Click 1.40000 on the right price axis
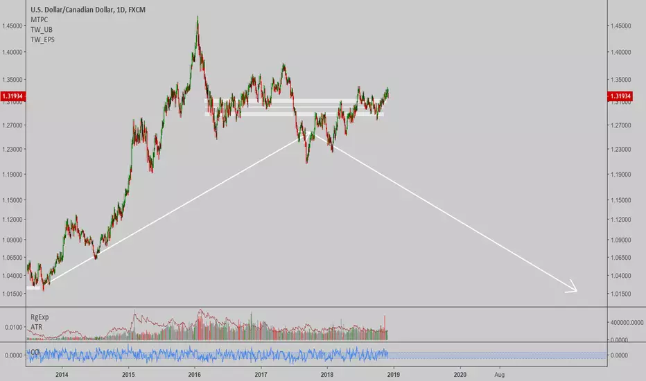Viewport: 646px width, 381px height. pos(621,53)
